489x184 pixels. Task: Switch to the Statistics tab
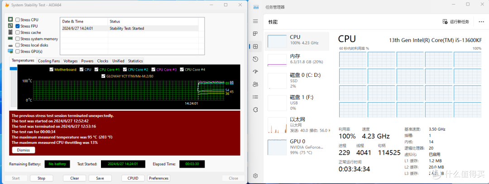point(135,61)
